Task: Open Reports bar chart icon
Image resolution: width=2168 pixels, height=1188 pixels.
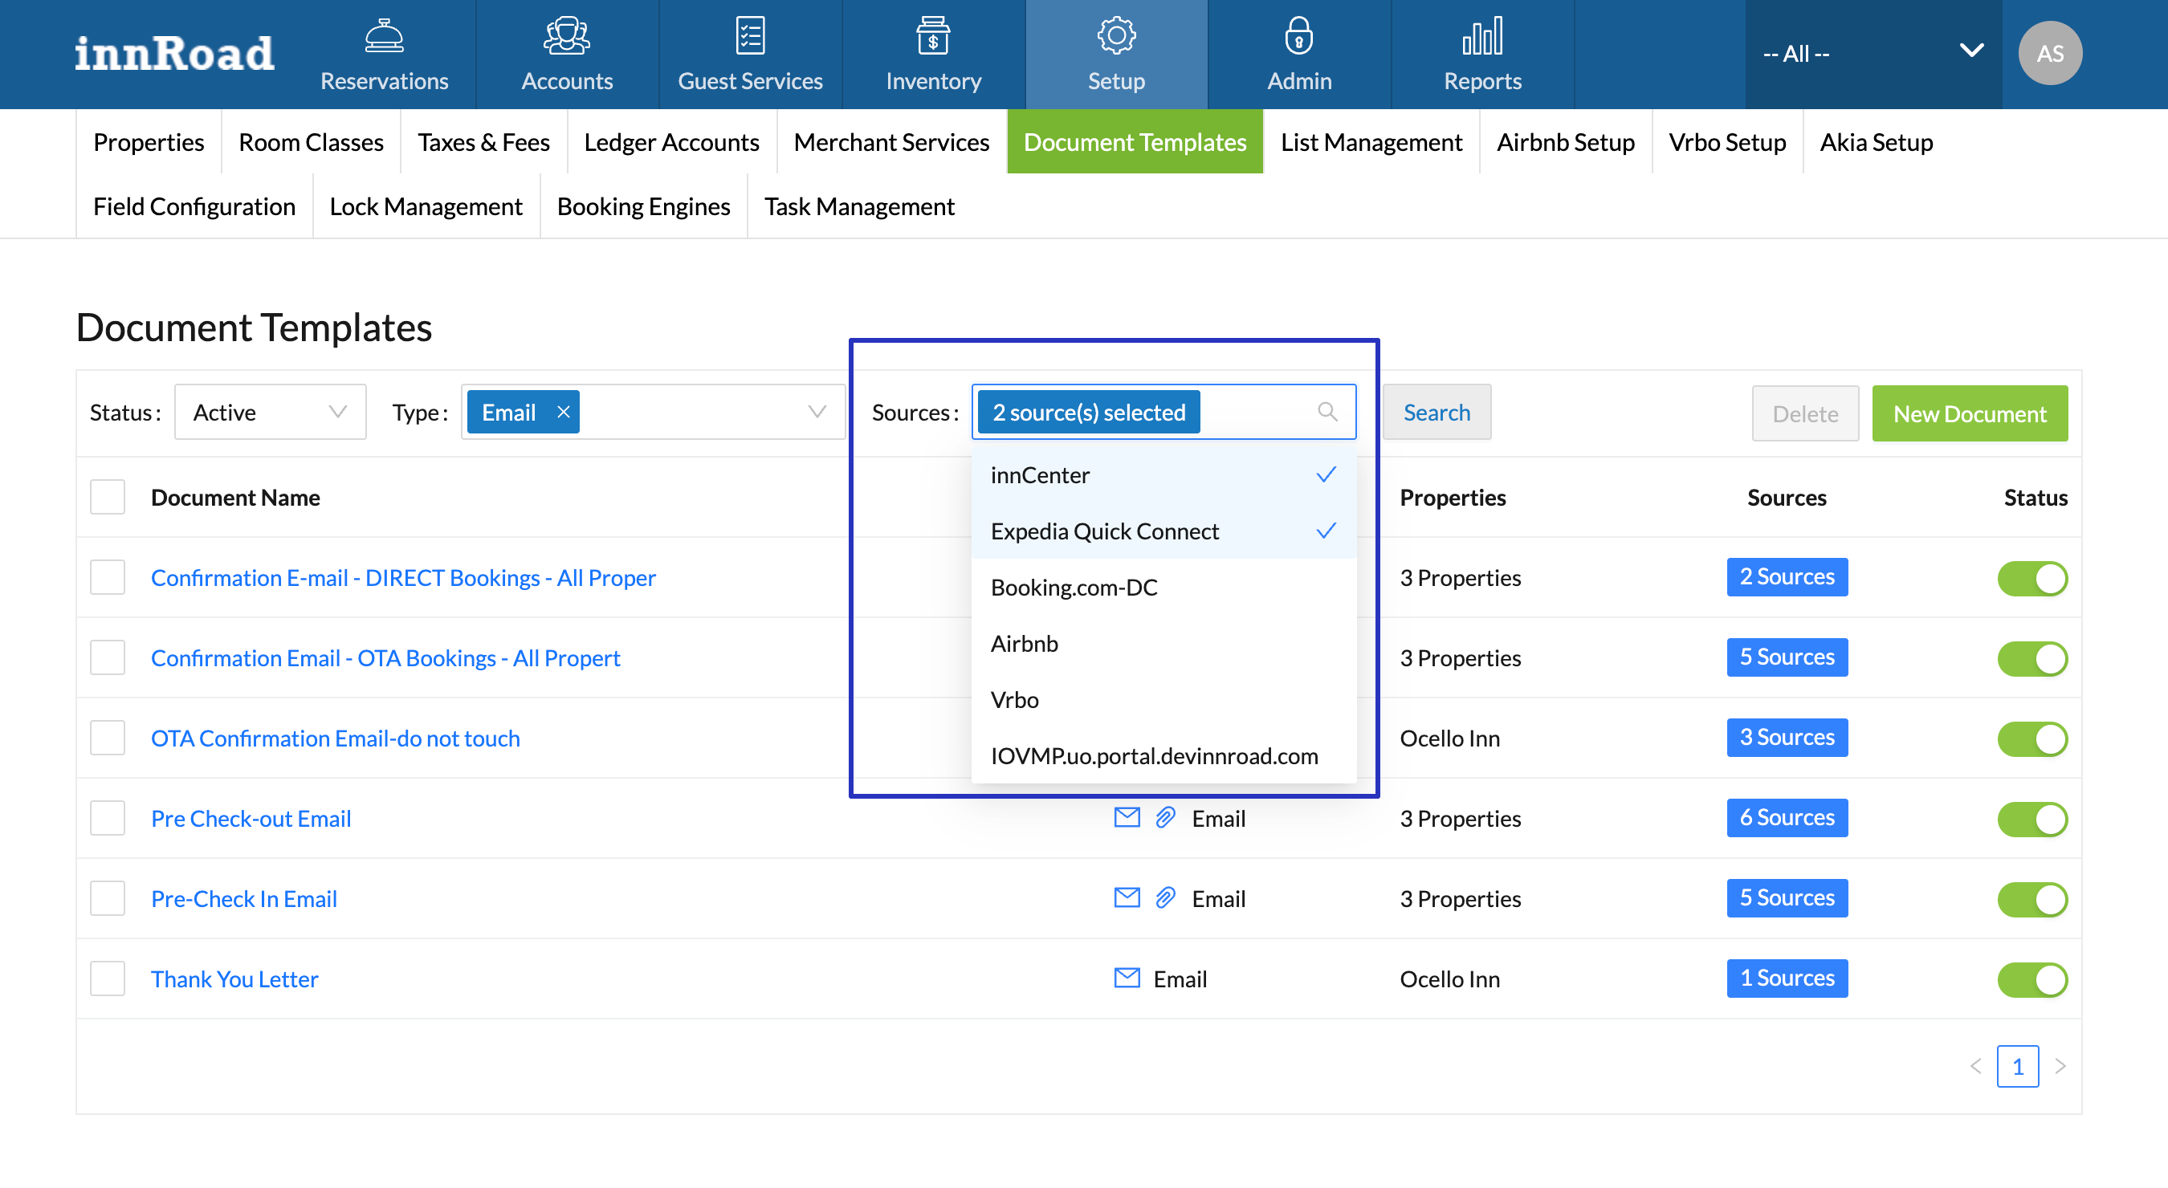Action: click(1481, 36)
